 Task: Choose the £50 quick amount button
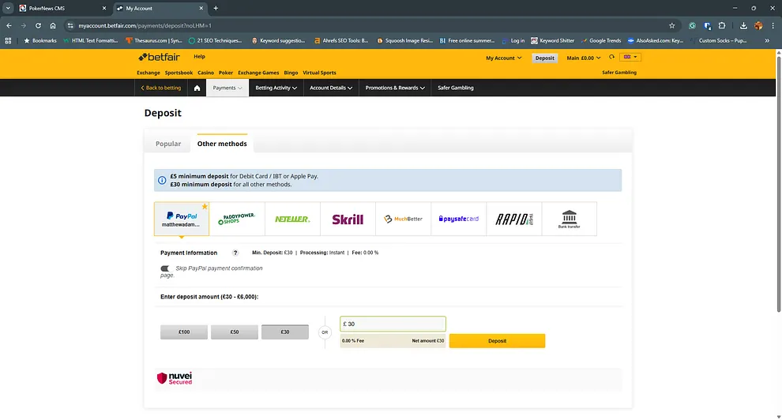235,332
